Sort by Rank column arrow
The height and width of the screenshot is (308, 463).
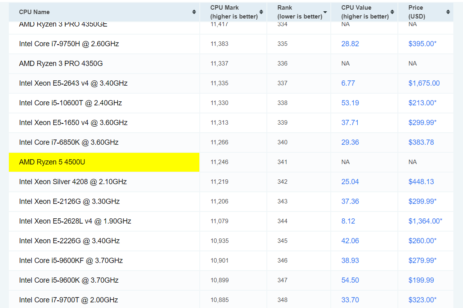(325, 12)
